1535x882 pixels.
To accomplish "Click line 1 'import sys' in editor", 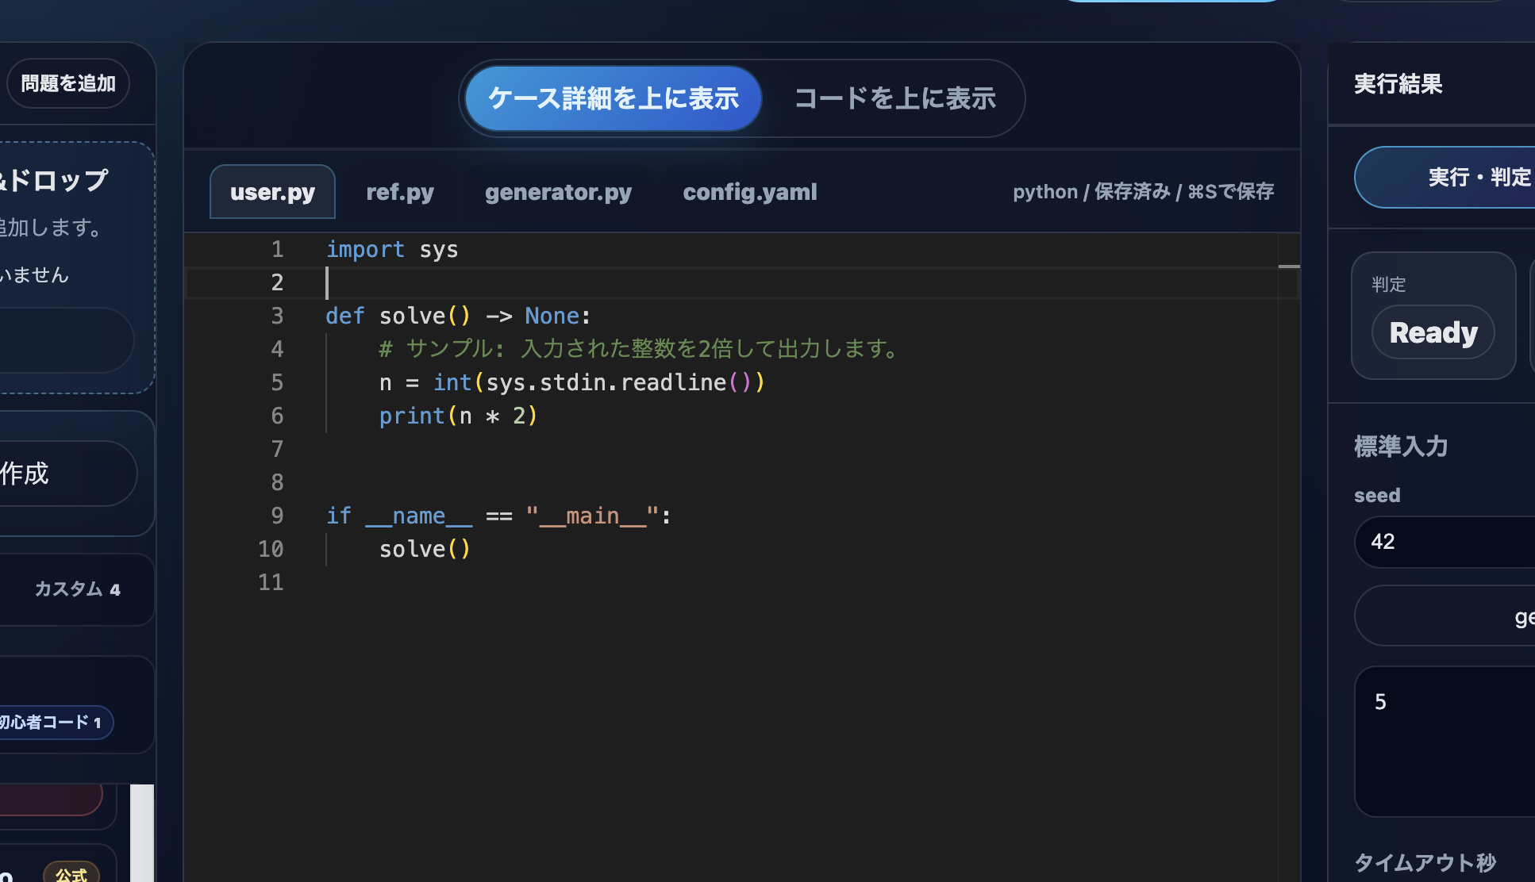I will 392,249.
